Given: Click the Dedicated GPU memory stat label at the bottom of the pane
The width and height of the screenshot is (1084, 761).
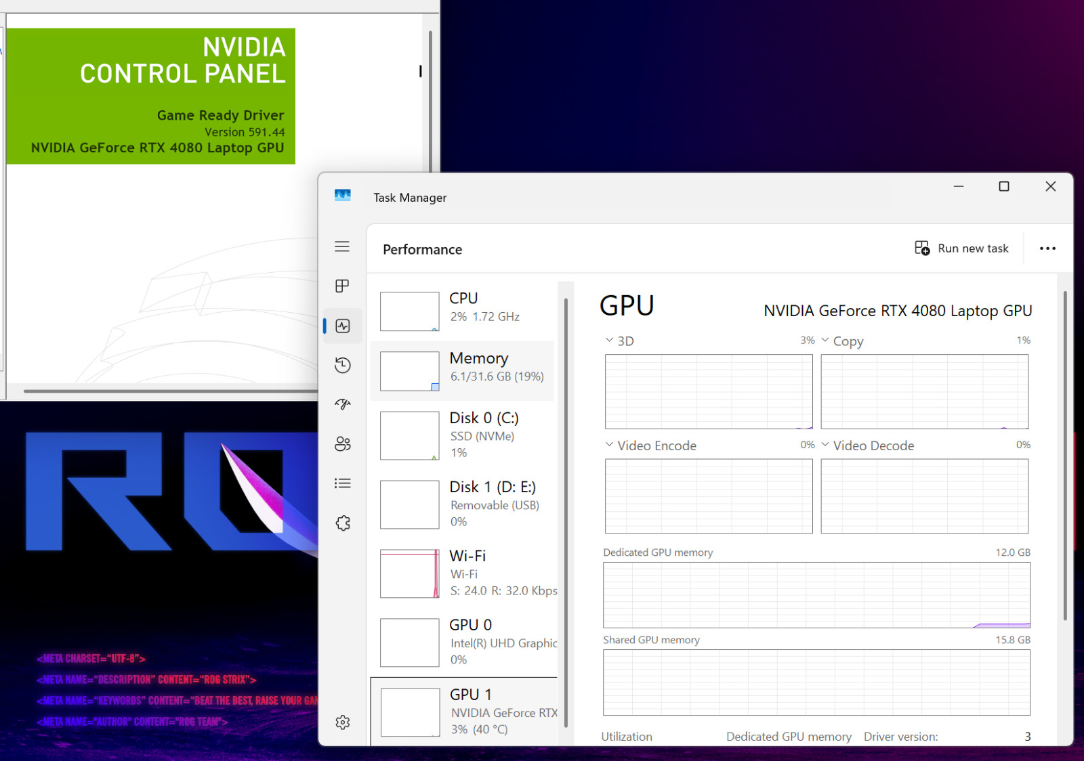Looking at the screenshot, I should coord(789,737).
